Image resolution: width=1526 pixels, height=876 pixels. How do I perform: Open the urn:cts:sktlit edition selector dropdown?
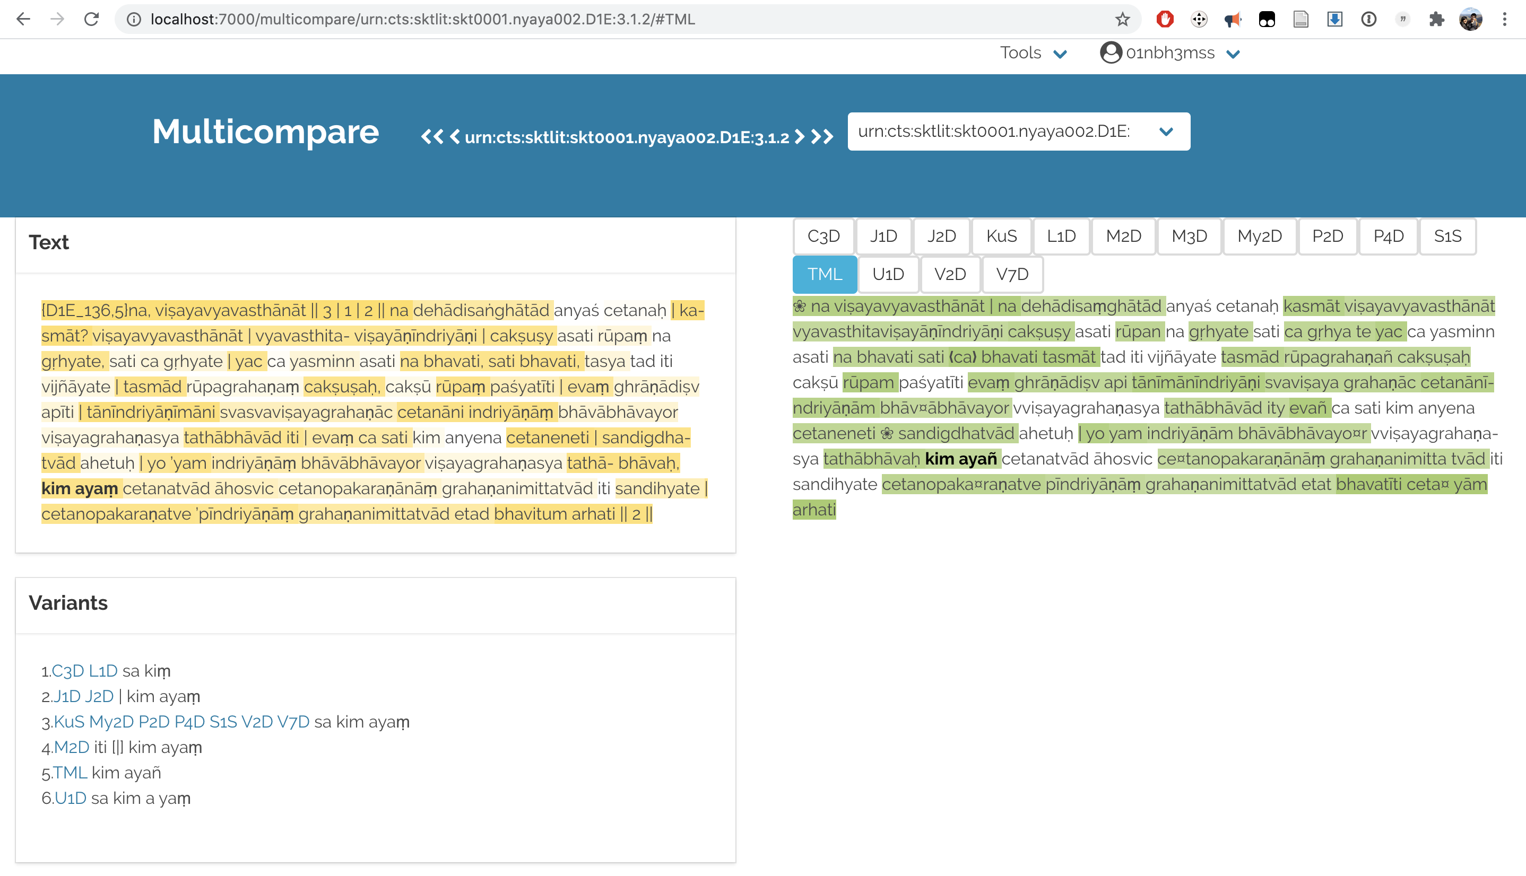(x=1018, y=131)
